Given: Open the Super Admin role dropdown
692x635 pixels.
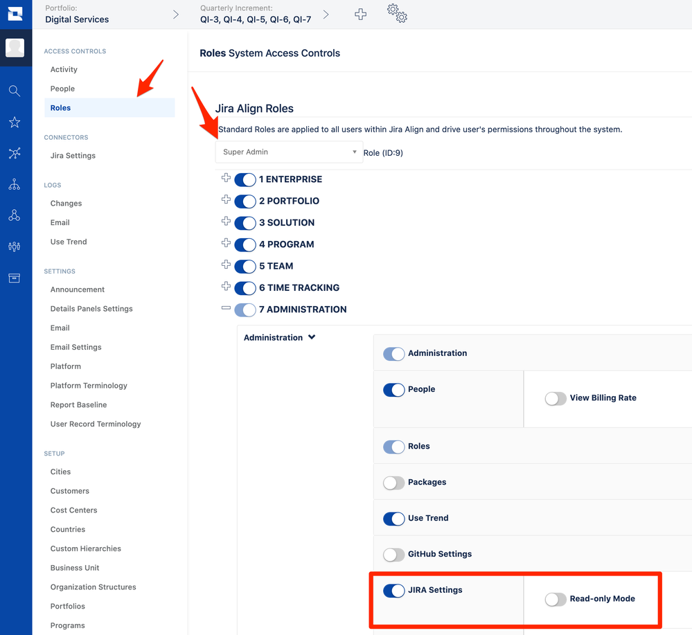Looking at the screenshot, I should [289, 152].
